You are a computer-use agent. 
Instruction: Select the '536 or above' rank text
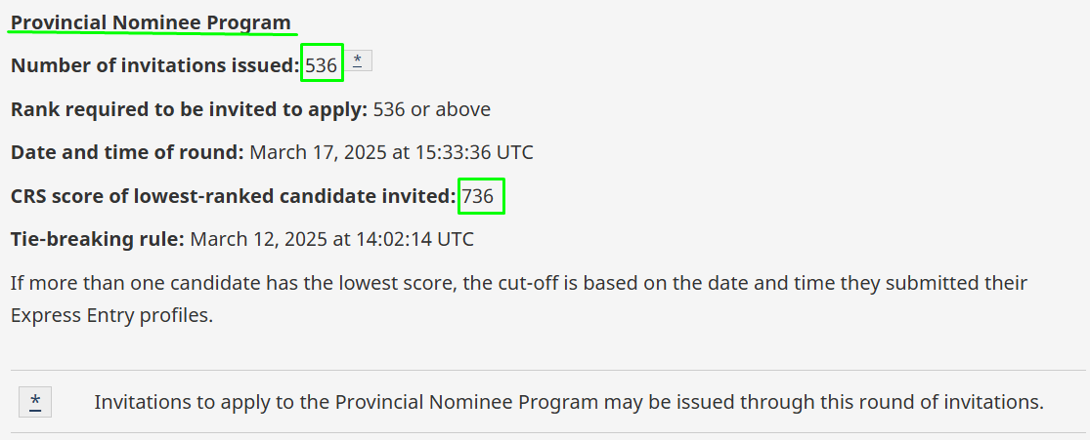(x=432, y=109)
